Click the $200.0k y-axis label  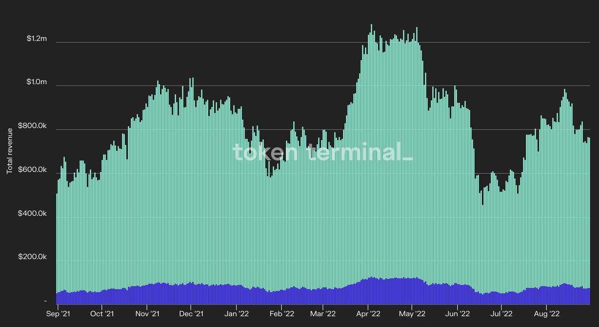[x=33, y=258]
